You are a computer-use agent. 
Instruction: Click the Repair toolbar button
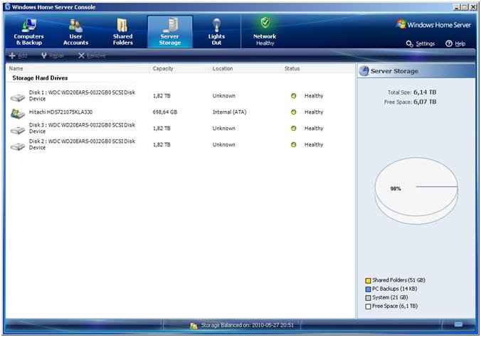click(x=53, y=55)
